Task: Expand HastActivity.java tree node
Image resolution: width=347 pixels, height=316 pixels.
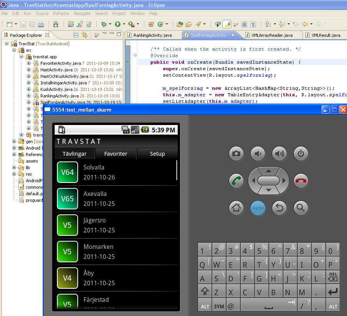Action: pyautogui.click(x=28, y=70)
